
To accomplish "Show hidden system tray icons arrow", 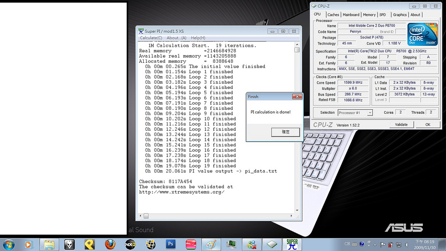I will coord(375,244).
